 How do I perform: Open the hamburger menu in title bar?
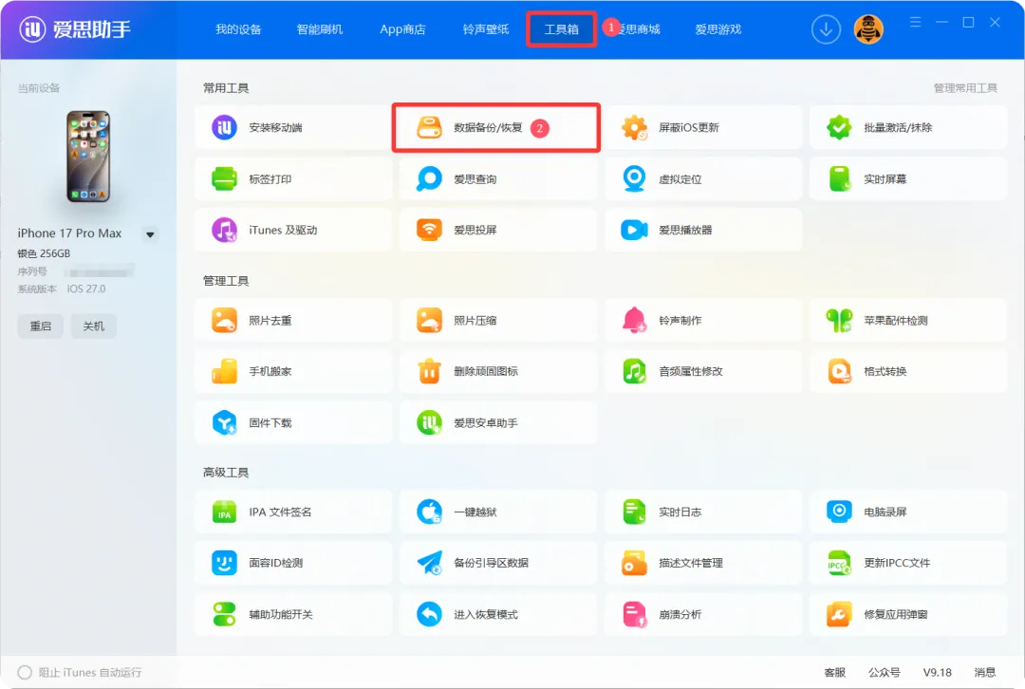click(x=915, y=22)
